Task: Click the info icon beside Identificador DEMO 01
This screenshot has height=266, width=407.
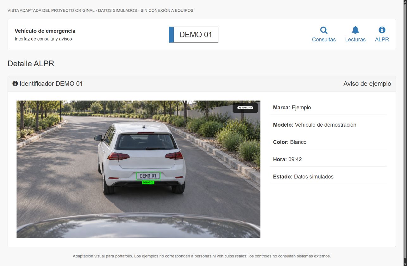Action: coord(15,84)
